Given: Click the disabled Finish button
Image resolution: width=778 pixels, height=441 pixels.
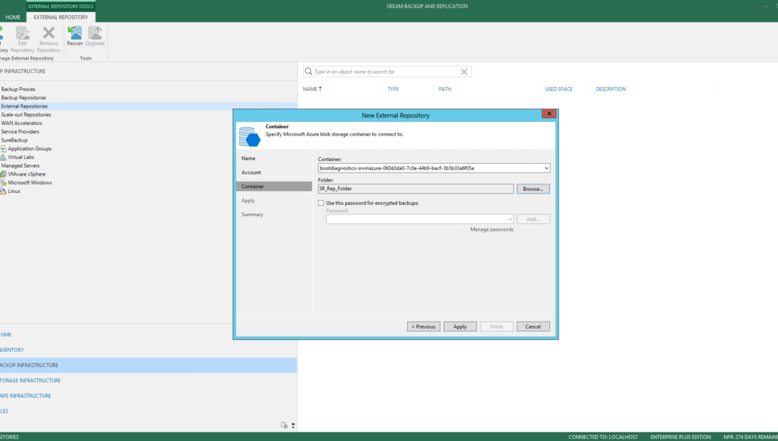Looking at the screenshot, I should pyautogui.click(x=497, y=327).
